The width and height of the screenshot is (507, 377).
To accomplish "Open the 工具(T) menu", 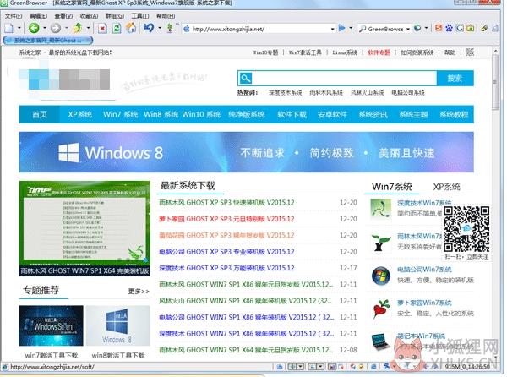I will click(x=140, y=16).
